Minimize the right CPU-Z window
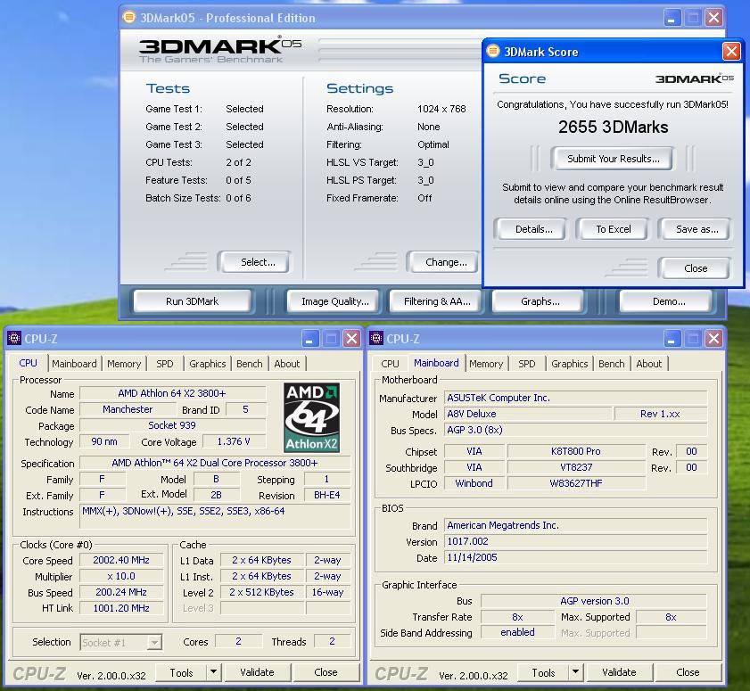 [672, 339]
